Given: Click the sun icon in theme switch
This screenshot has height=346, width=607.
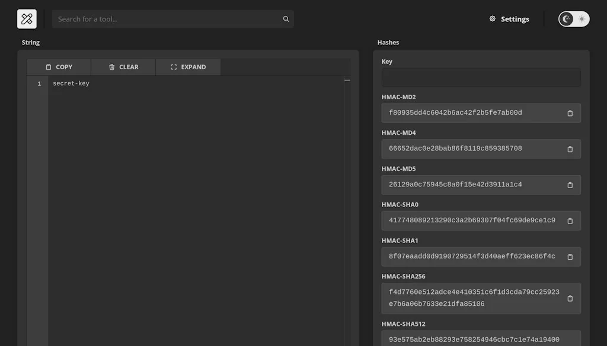Looking at the screenshot, I should [582, 19].
